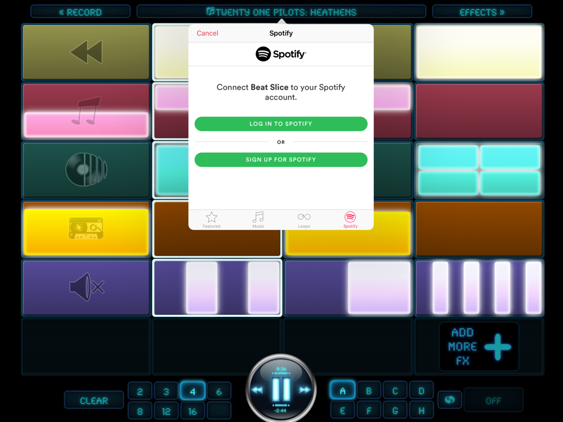
Task: Select bank F
Action: (369, 410)
